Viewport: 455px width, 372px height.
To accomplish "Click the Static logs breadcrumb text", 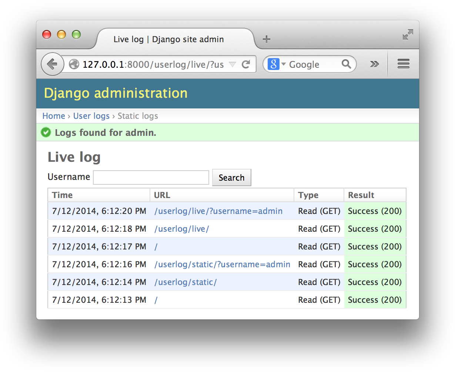I will (x=138, y=116).
